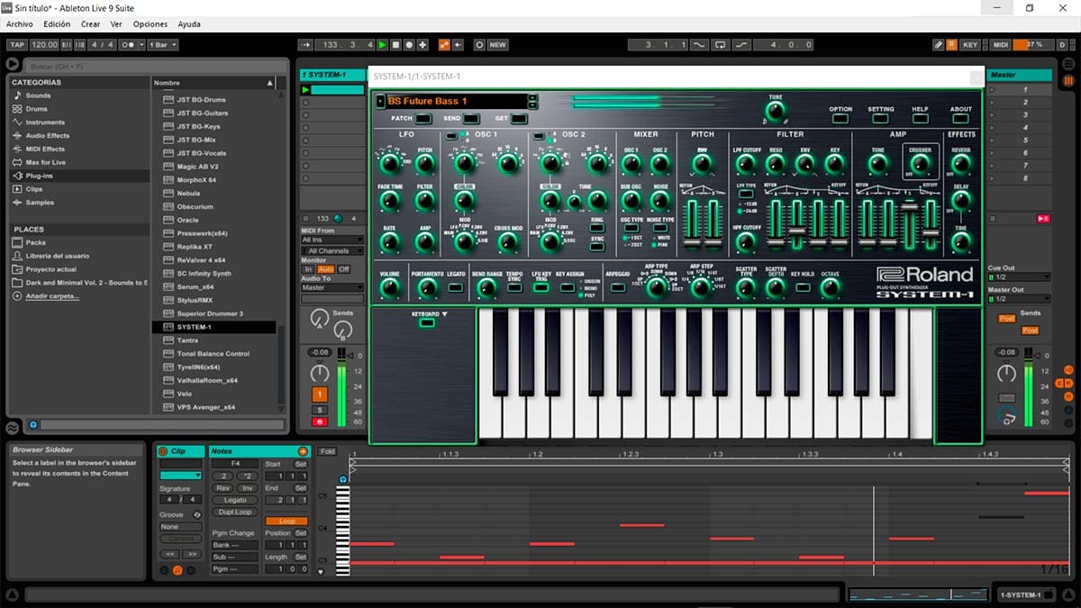The width and height of the screenshot is (1081, 608).
Task: Select the Sounds category icon
Action: 17,95
